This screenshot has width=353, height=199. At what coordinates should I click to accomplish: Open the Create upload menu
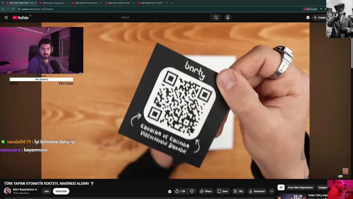click(x=319, y=17)
